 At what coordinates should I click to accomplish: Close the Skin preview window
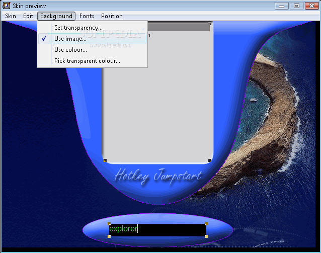point(311,6)
